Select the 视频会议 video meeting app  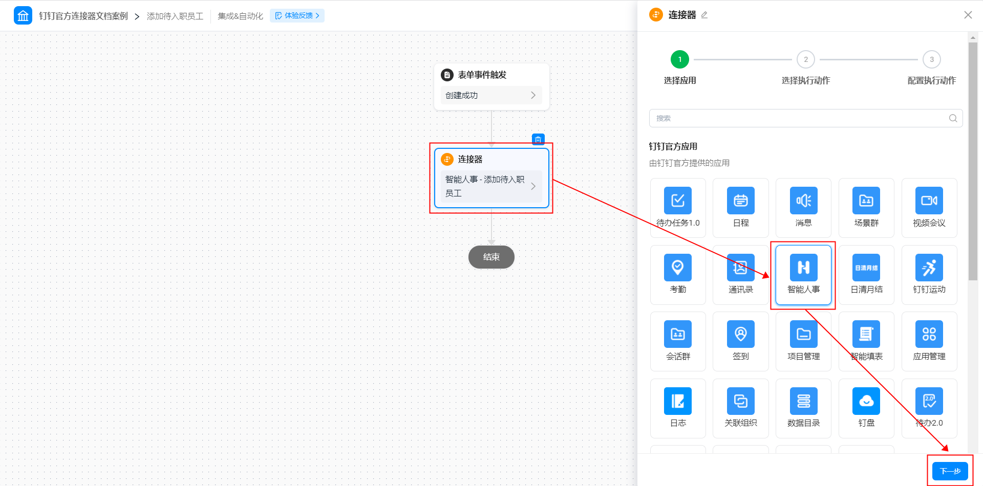(x=929, y=208)
